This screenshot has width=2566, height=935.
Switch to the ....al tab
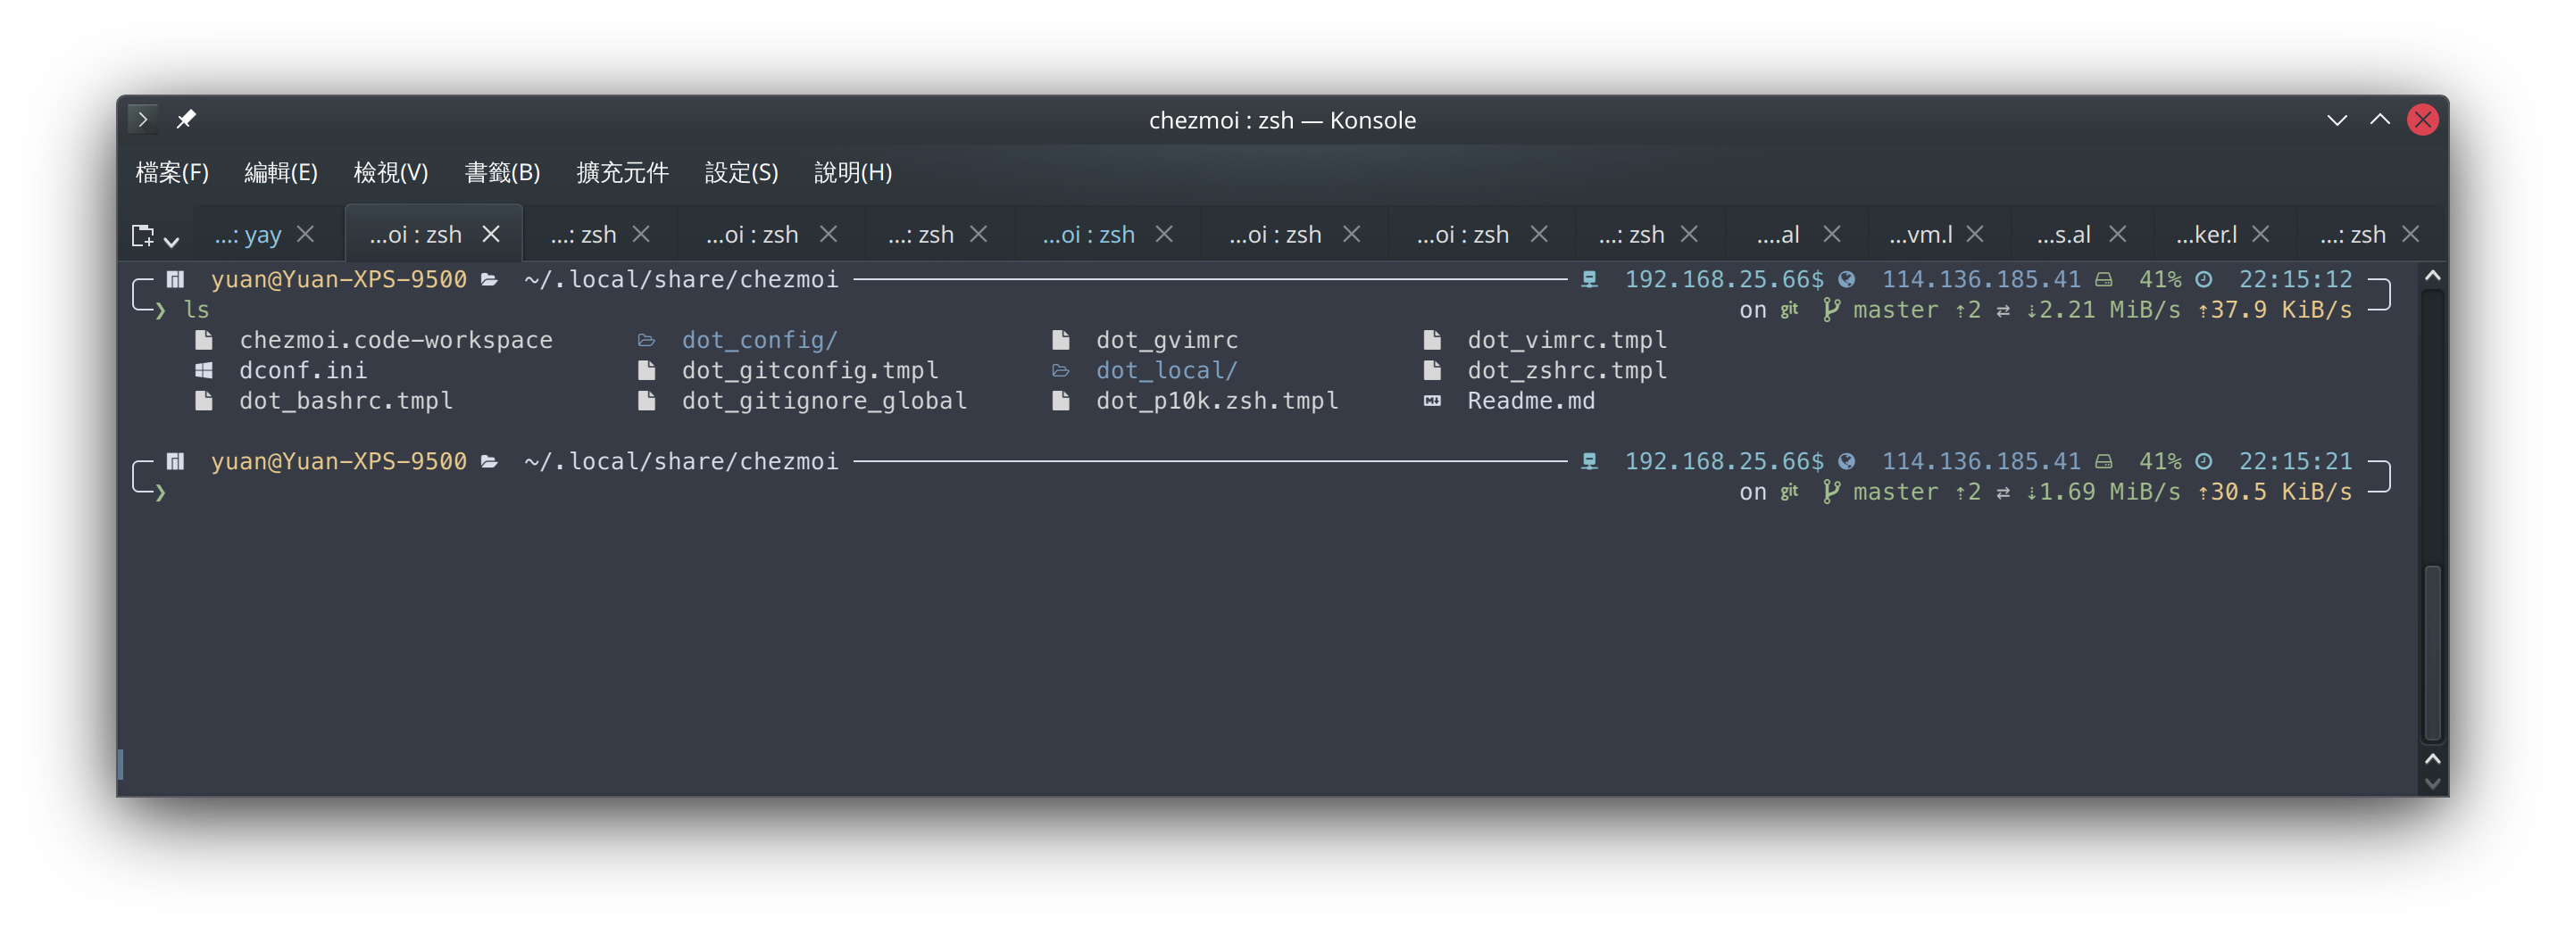coord(1778,235)
